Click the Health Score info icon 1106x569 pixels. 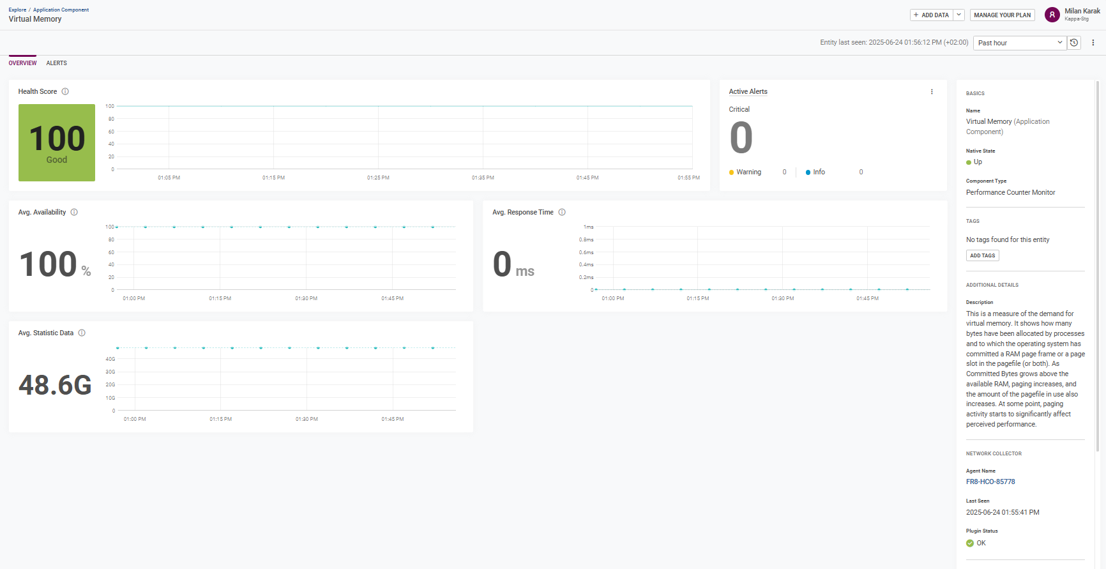(65, 91)
